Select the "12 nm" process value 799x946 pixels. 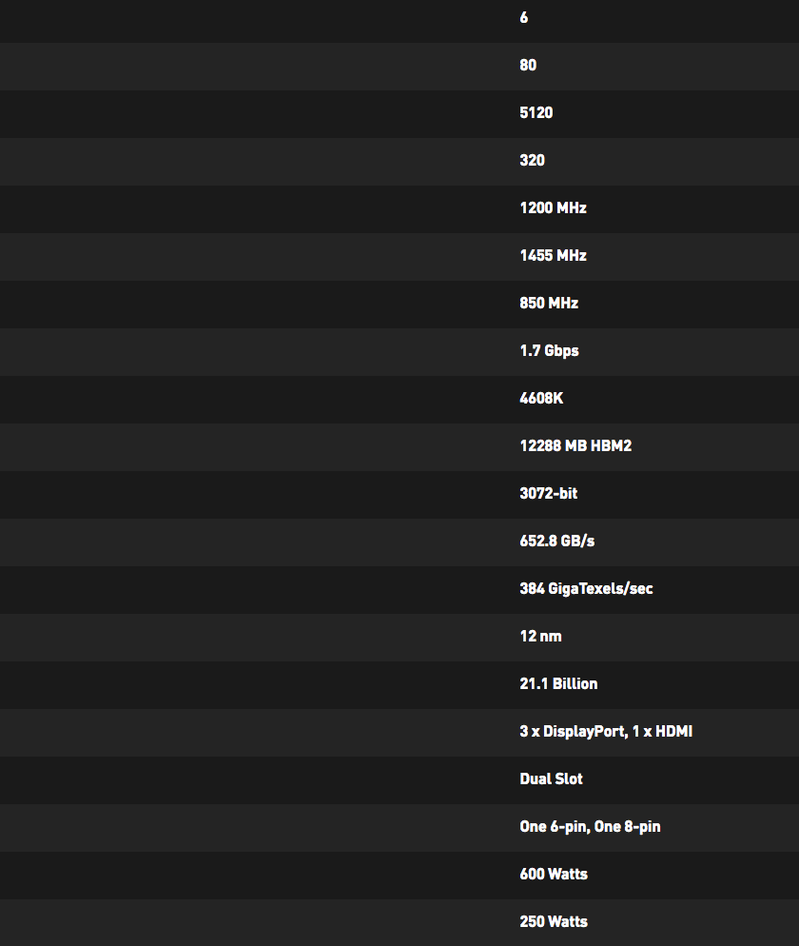pyautogui.click(x=540, y=637)
